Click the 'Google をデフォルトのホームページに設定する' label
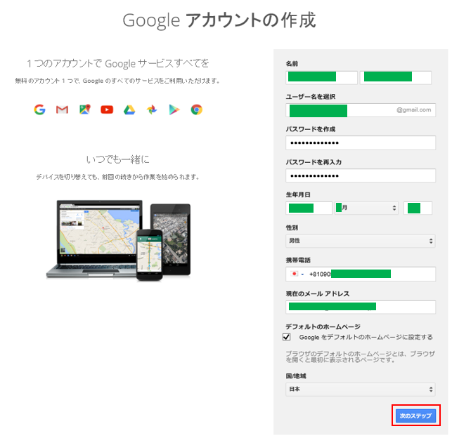Screen dimensions: 452x438 tap(366, 337)
